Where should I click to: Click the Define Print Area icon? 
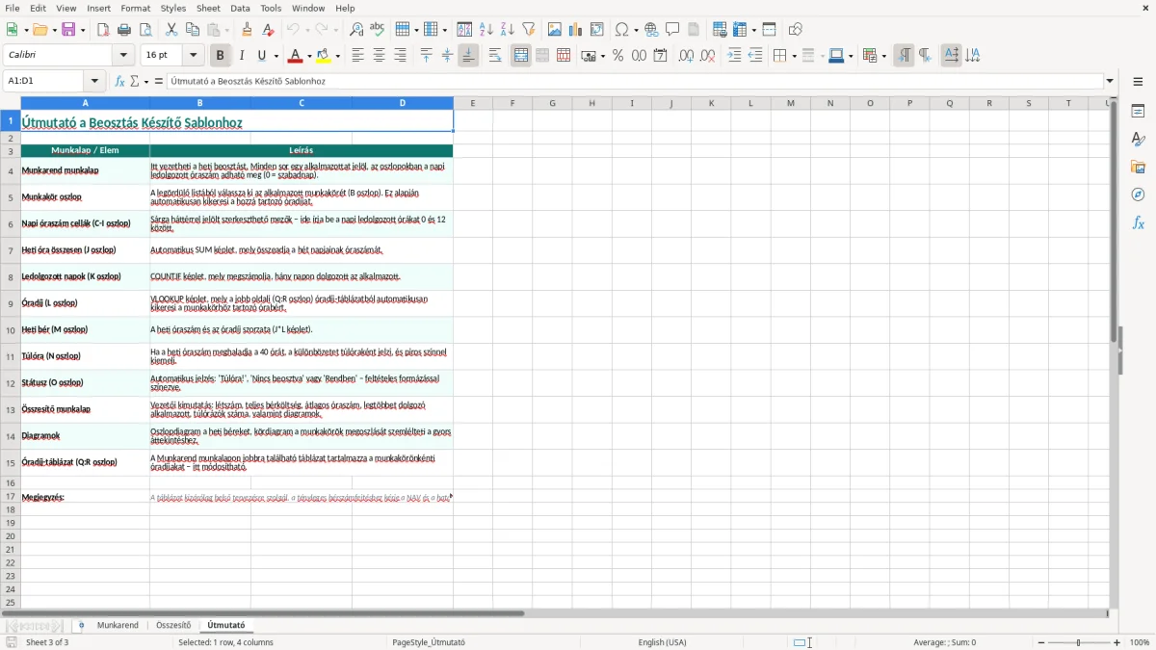pos(720,30)
